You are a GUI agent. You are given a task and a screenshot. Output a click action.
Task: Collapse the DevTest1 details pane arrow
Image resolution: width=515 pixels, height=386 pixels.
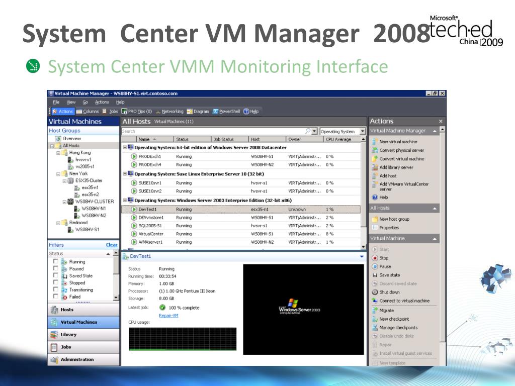[362, 256]
